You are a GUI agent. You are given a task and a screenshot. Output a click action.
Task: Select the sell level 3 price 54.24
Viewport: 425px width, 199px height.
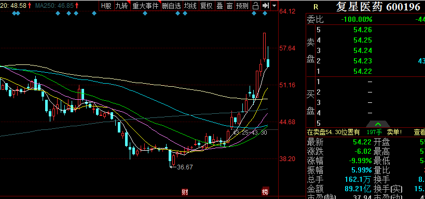point(362,50)
